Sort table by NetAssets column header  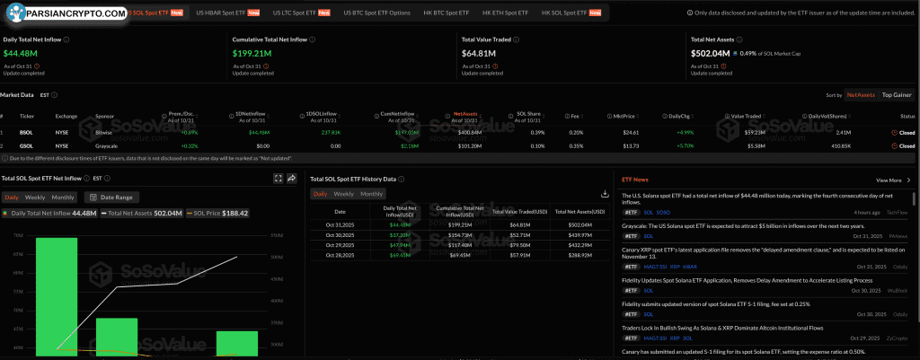[x=466, y=115]
